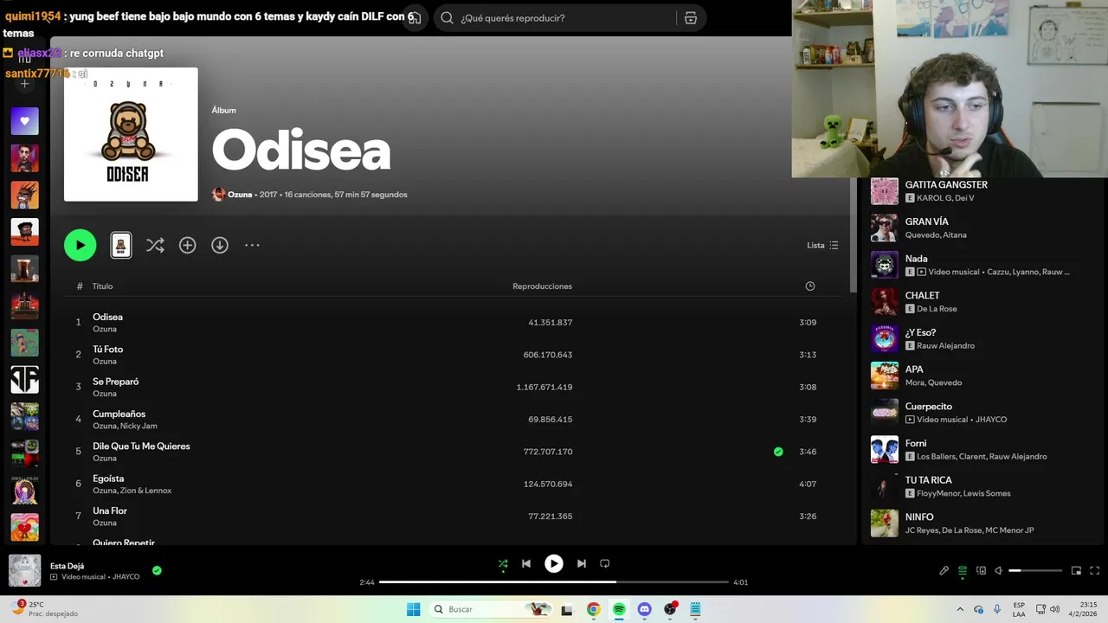Open Zion & Lennox link under Egoísta
The image size is (1108, 623).
click(x=146, y=491)
